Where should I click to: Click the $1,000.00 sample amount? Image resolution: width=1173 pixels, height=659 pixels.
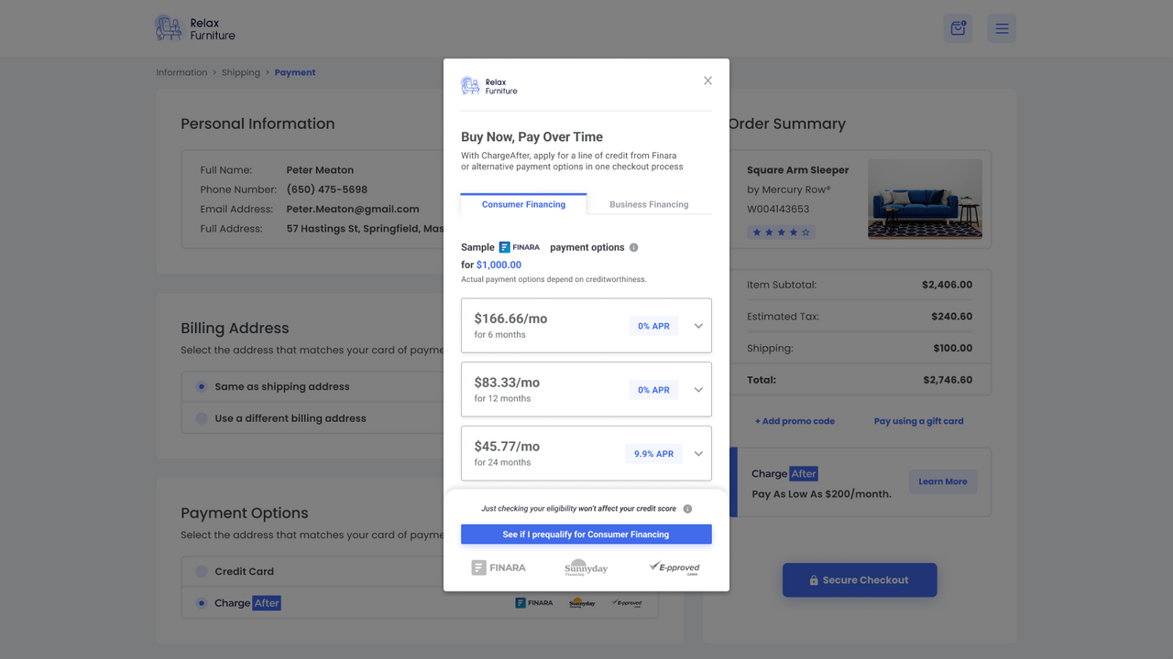pyautogui.click(x=499, y=265)
